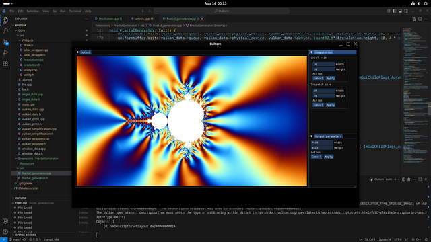This screenshot has height=242, width=431.
Task: Collapse the Computation panel arrow
Action: pyautogui.click(x=312, y=52)
